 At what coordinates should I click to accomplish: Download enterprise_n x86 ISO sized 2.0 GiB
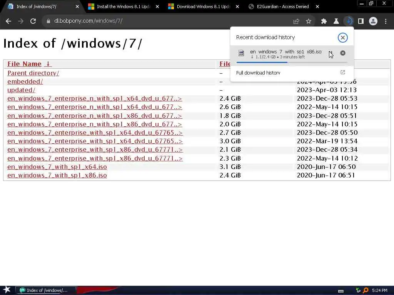[x=95, y=124]
